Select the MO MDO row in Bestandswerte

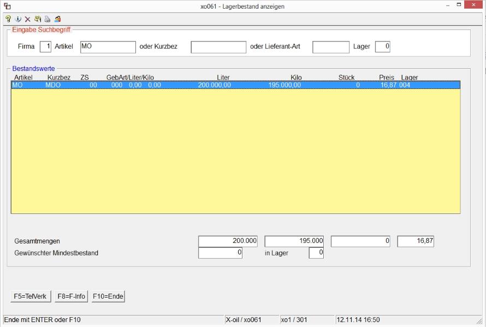click(x=235, y=85)
